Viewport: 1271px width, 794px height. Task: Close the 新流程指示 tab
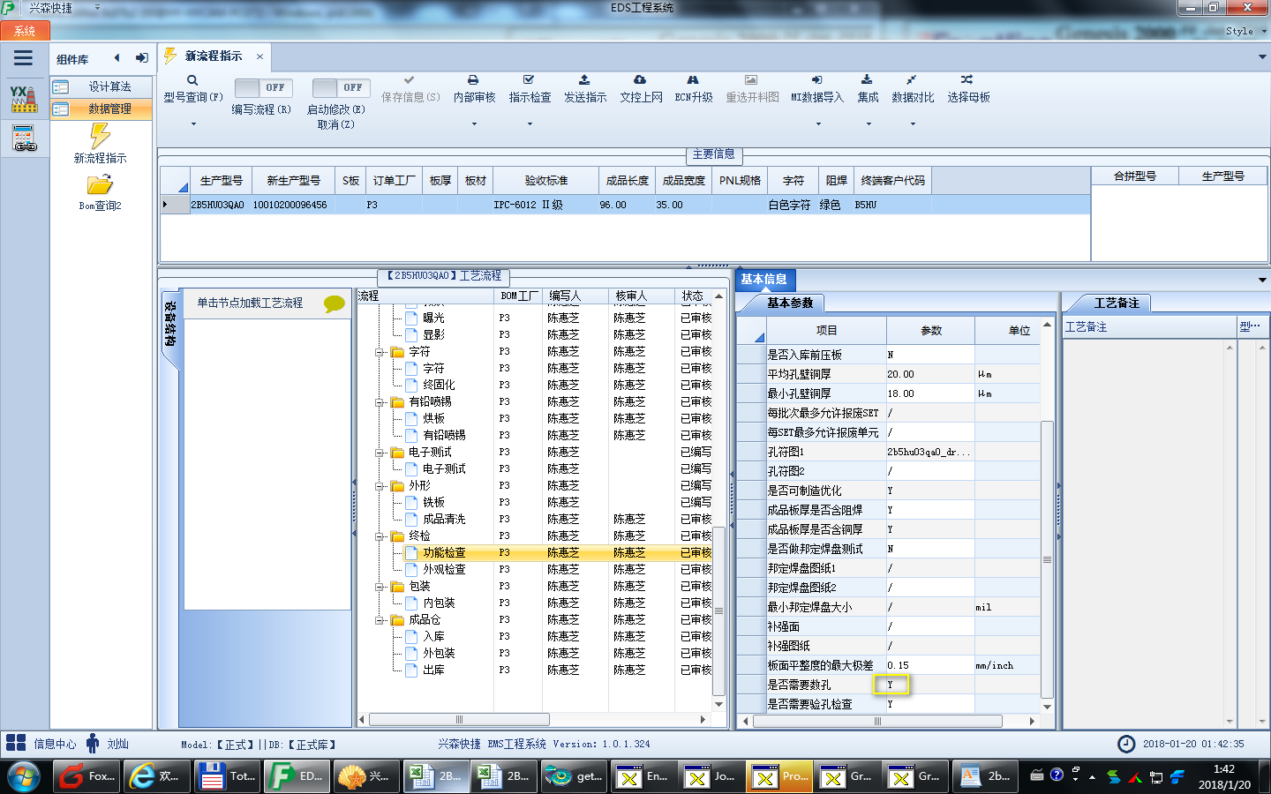(259, 56)
